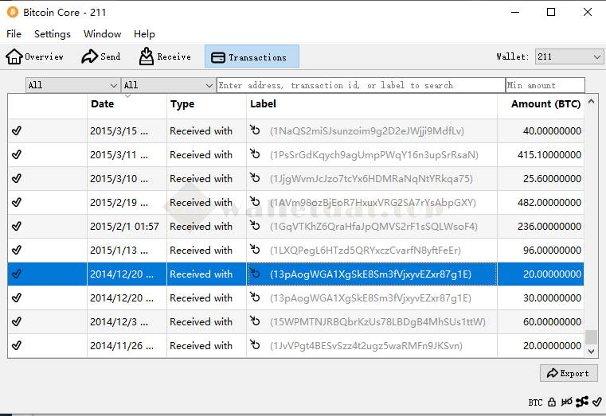Click the BTC unit label in status bar

click(x=535, y=402)
